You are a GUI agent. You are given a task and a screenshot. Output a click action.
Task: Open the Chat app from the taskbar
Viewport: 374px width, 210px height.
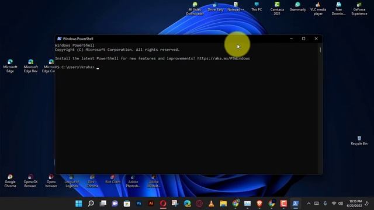click(x=115, y=204)
